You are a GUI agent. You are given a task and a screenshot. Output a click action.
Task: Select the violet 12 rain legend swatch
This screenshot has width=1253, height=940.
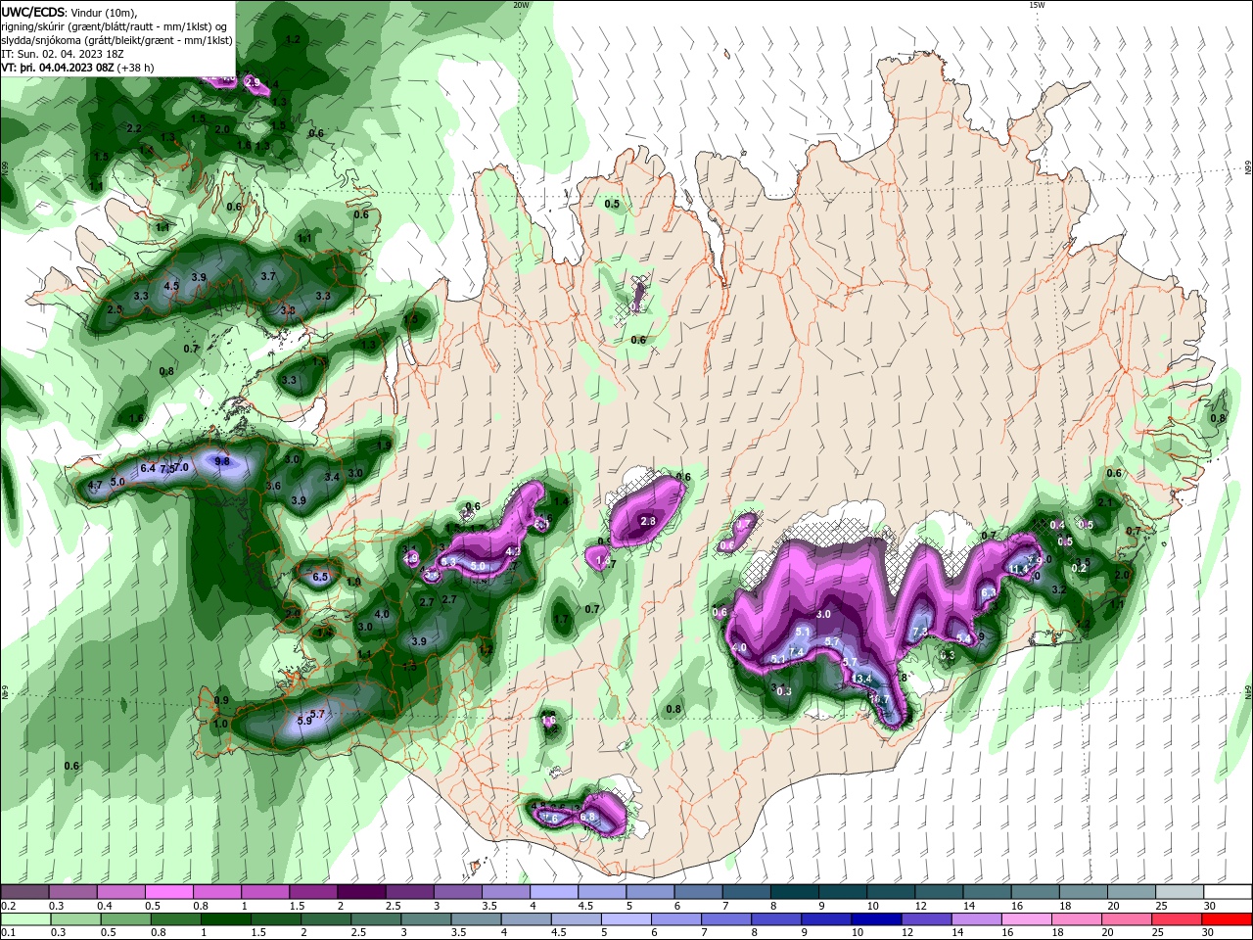coord(927,919)
